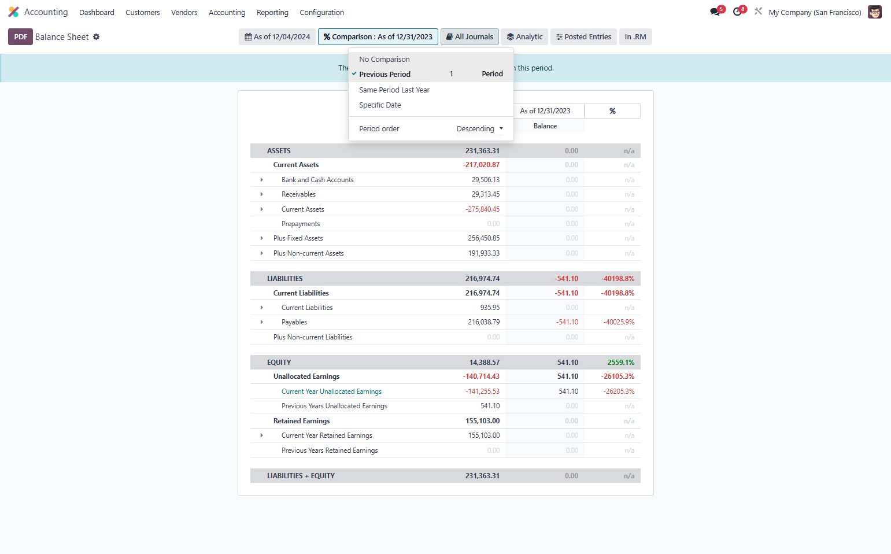This screenshot has width=891, height=554.
Task: Expand the Current Year Retained Earnings row
Action: (x=262, y=435)
